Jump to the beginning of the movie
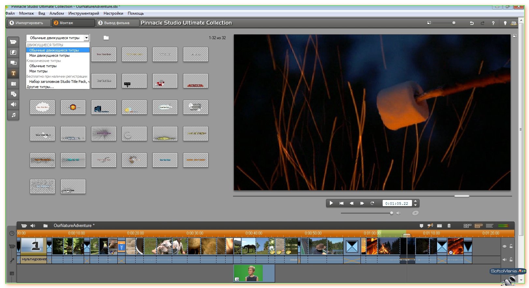The image size is (529, 288). pyautogui.click(x=342, y=203)
